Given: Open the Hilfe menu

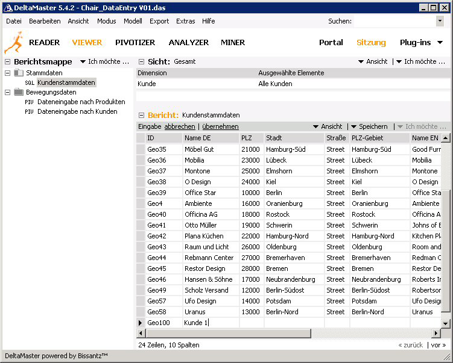Looking at the screenshot, I should point(208,21).
